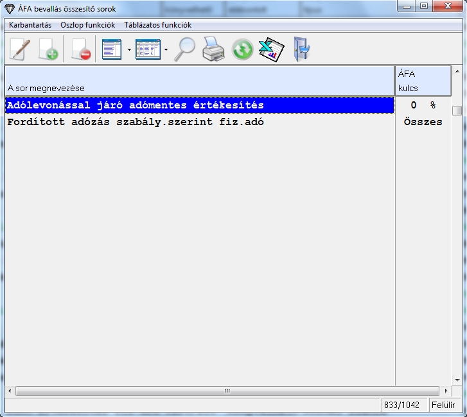Viewport: 467px width, 417px height.
Task: Exit the window using the door icon
Action: coord(301,49)
